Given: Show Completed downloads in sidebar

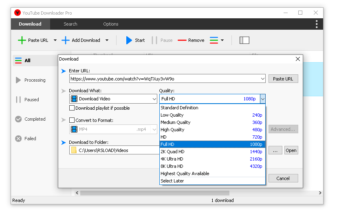Looking at the screenshot, I should click(x=31, y=119).
